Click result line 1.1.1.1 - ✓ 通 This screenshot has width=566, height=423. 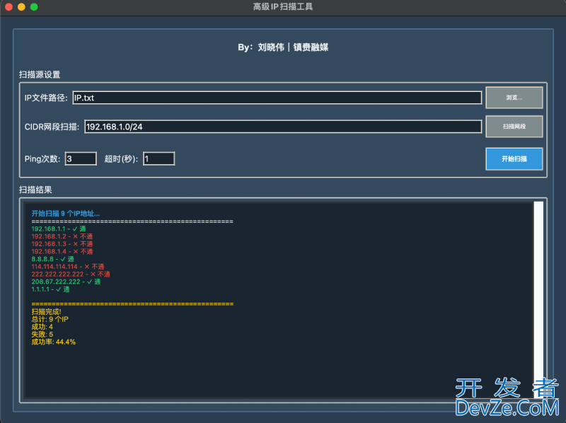pyautogui.click(x=50, y=289)
